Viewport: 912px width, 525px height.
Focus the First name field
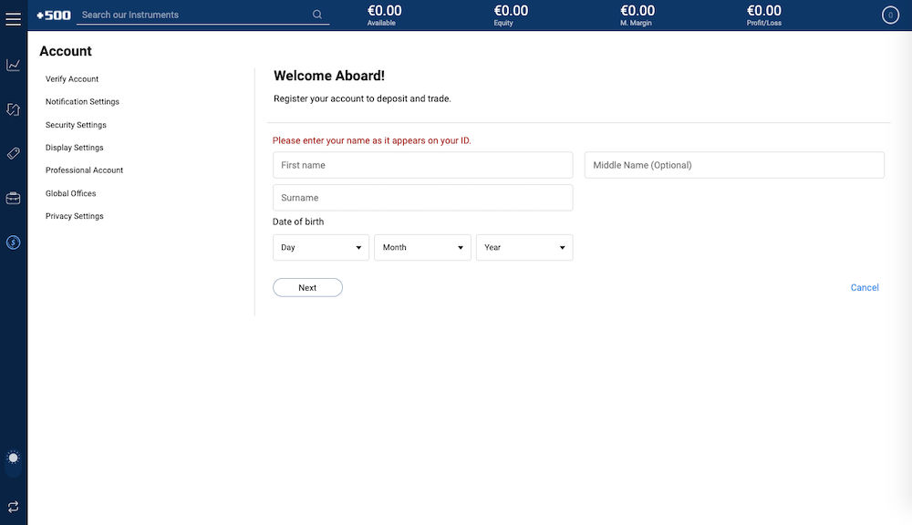pyautogui.click(x=422, y=165)
